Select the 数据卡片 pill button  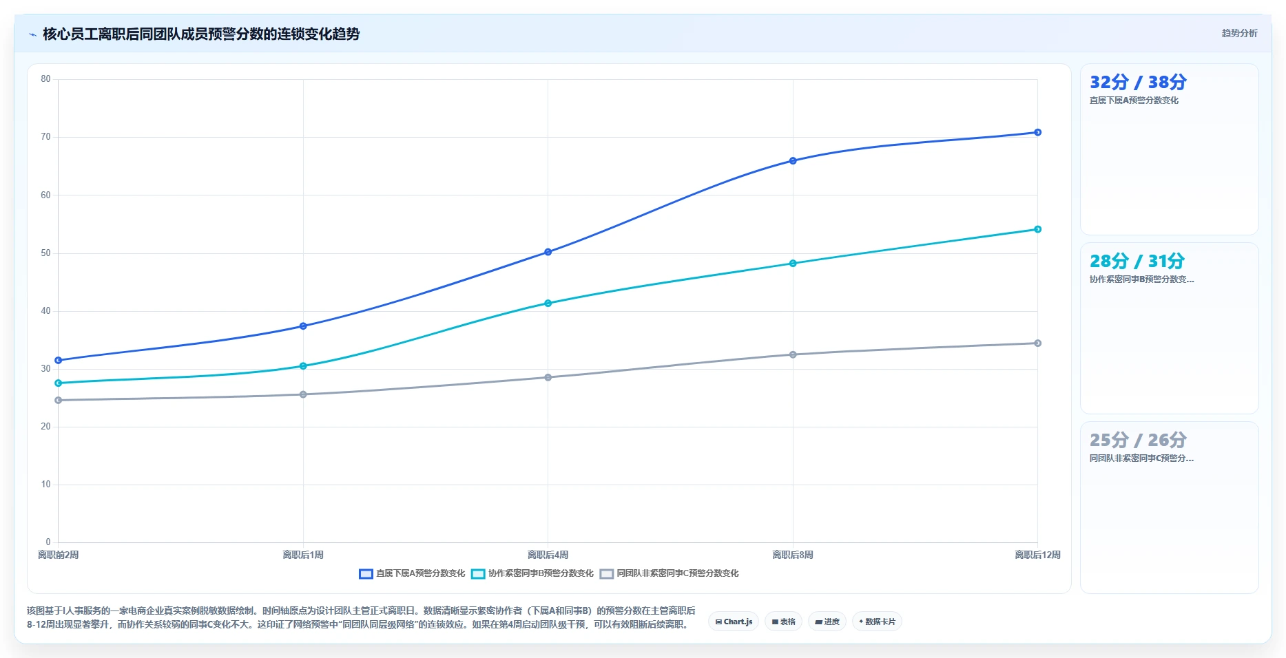tap(877, 622)
